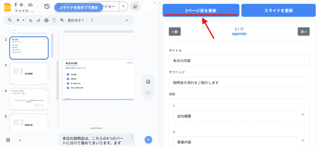Click the zoom magnifier plus icon

tap(62, 20)
